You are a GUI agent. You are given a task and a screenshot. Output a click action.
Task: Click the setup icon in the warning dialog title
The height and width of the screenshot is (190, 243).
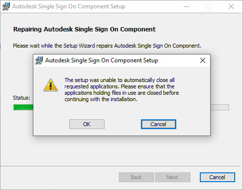(x=39, y=60)
